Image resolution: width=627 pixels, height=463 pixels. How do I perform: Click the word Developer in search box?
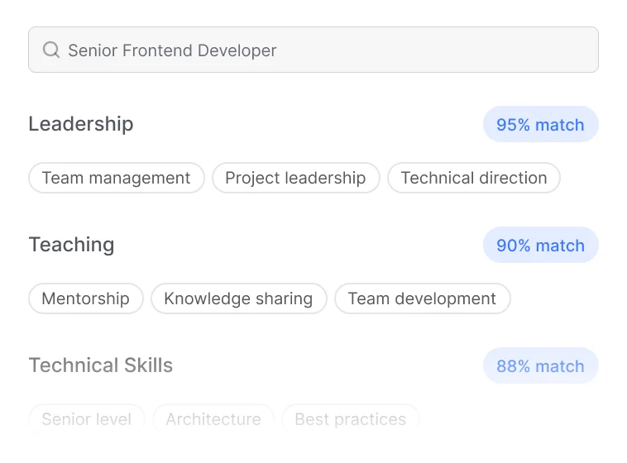237,50
